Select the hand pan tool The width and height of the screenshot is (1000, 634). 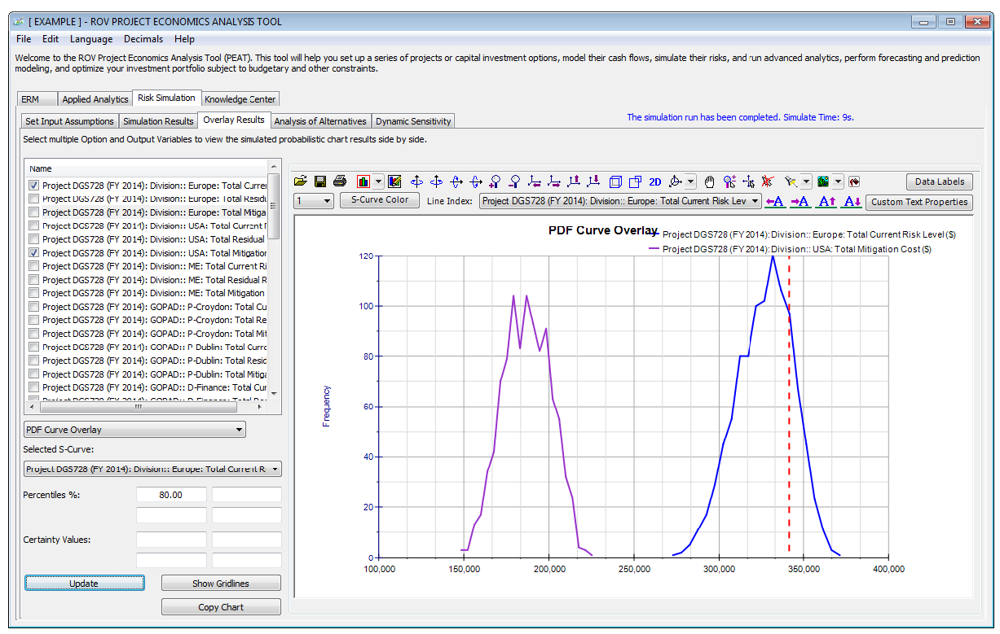(710, 181)
